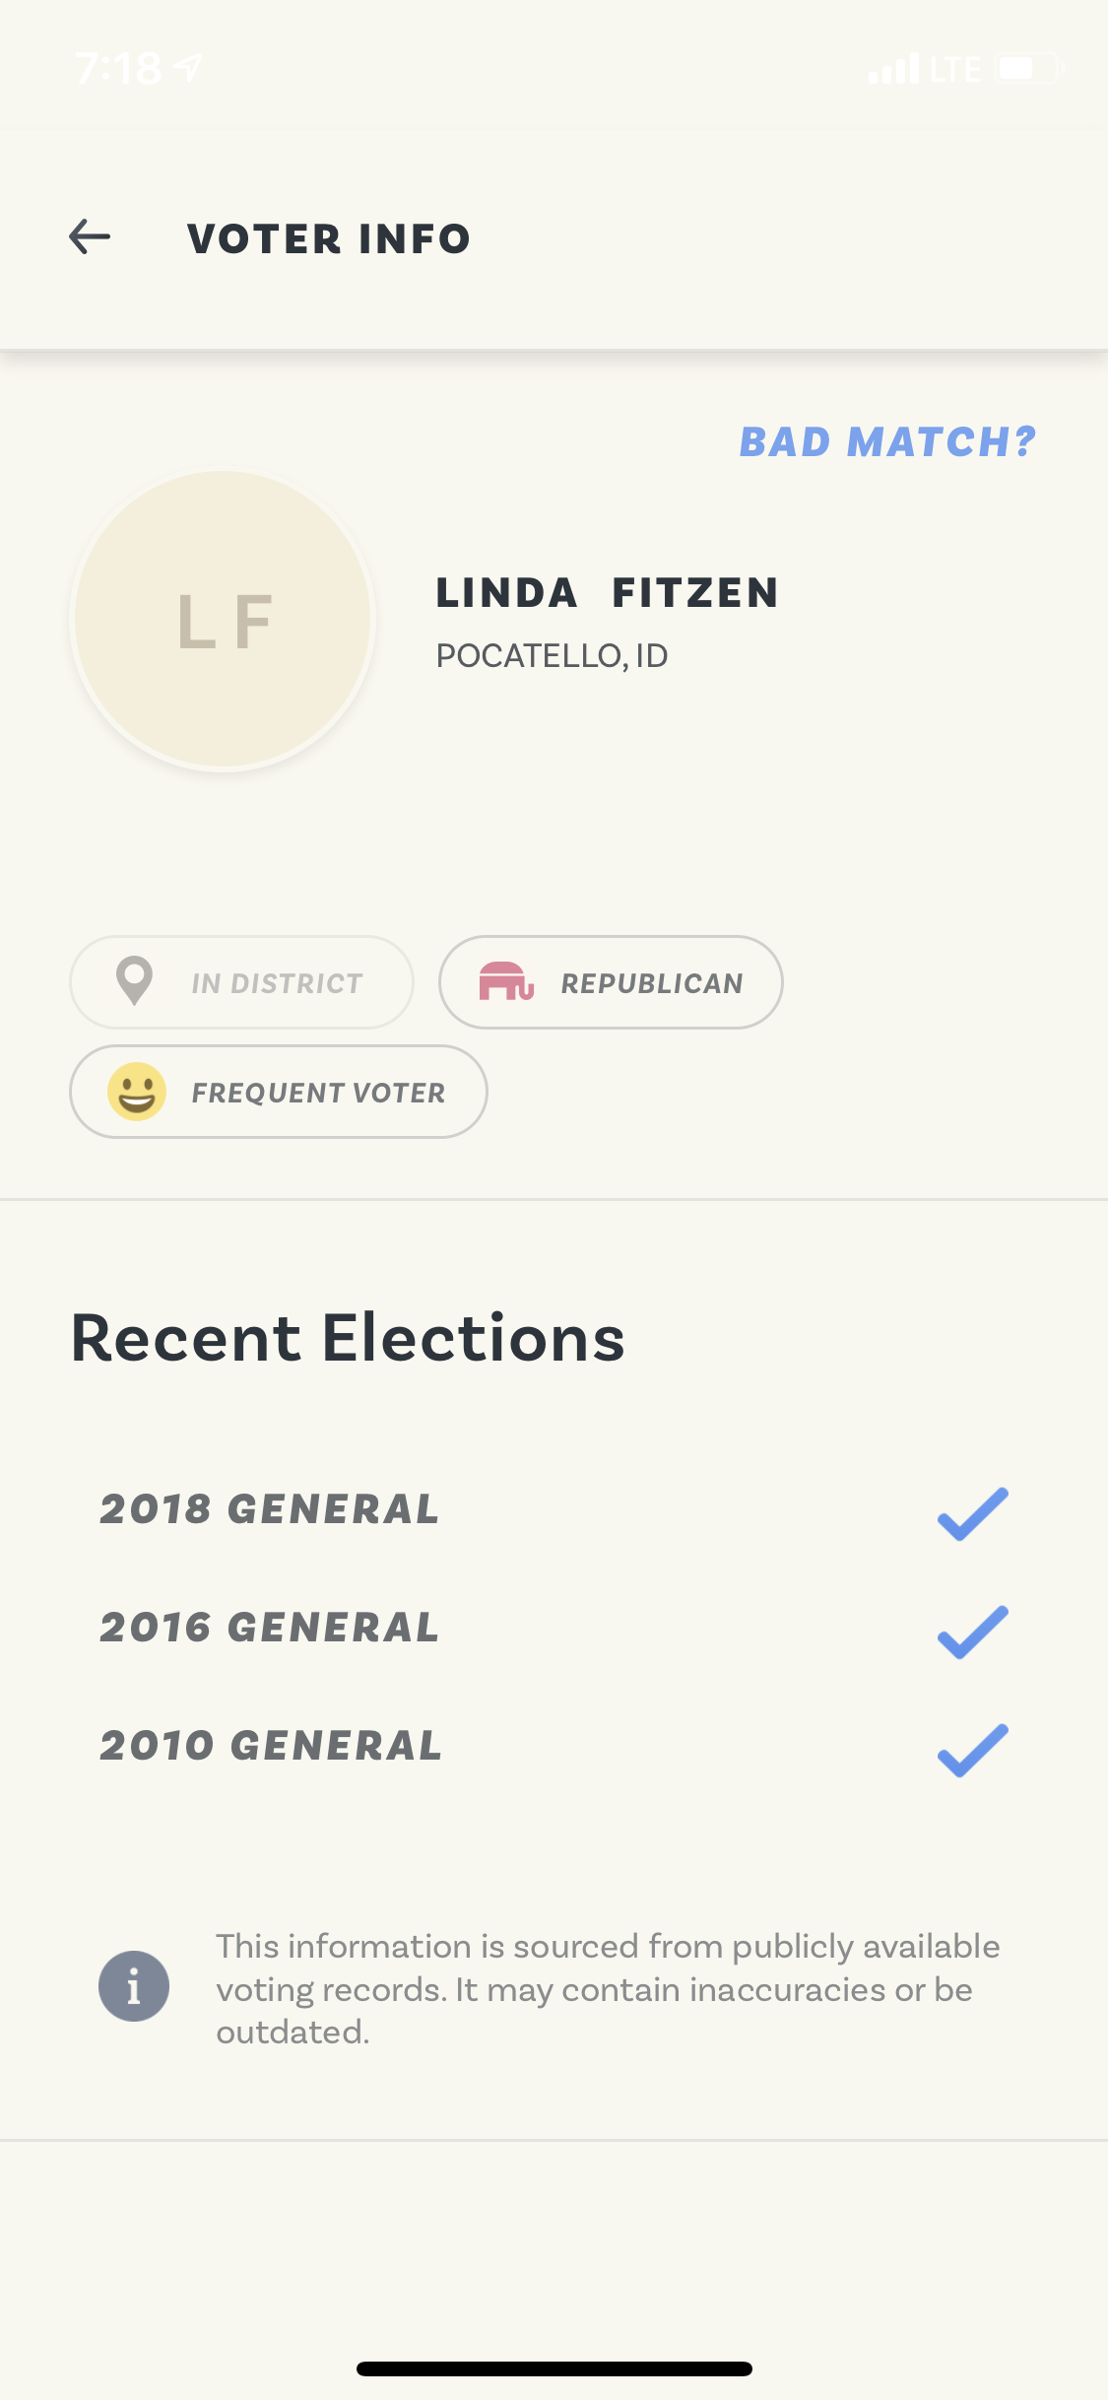
Task: Tap the info circle icon
Action: point(134,1986)
